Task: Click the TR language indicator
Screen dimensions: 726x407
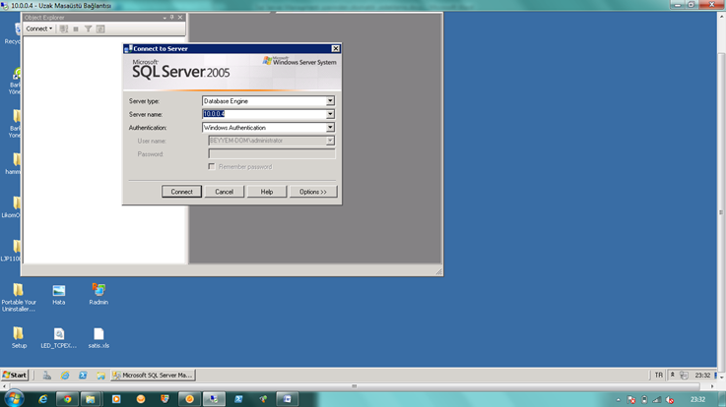Action: click(x=659, y=376)
